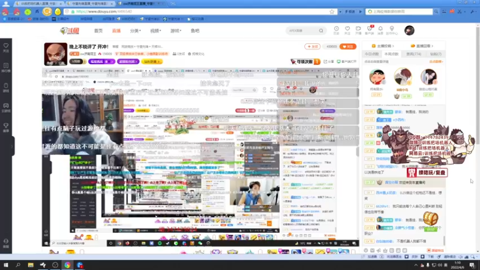This screenshot has width=480, height=270.
Task: Click the browser search box at top right
Action: tap(399, 11)
